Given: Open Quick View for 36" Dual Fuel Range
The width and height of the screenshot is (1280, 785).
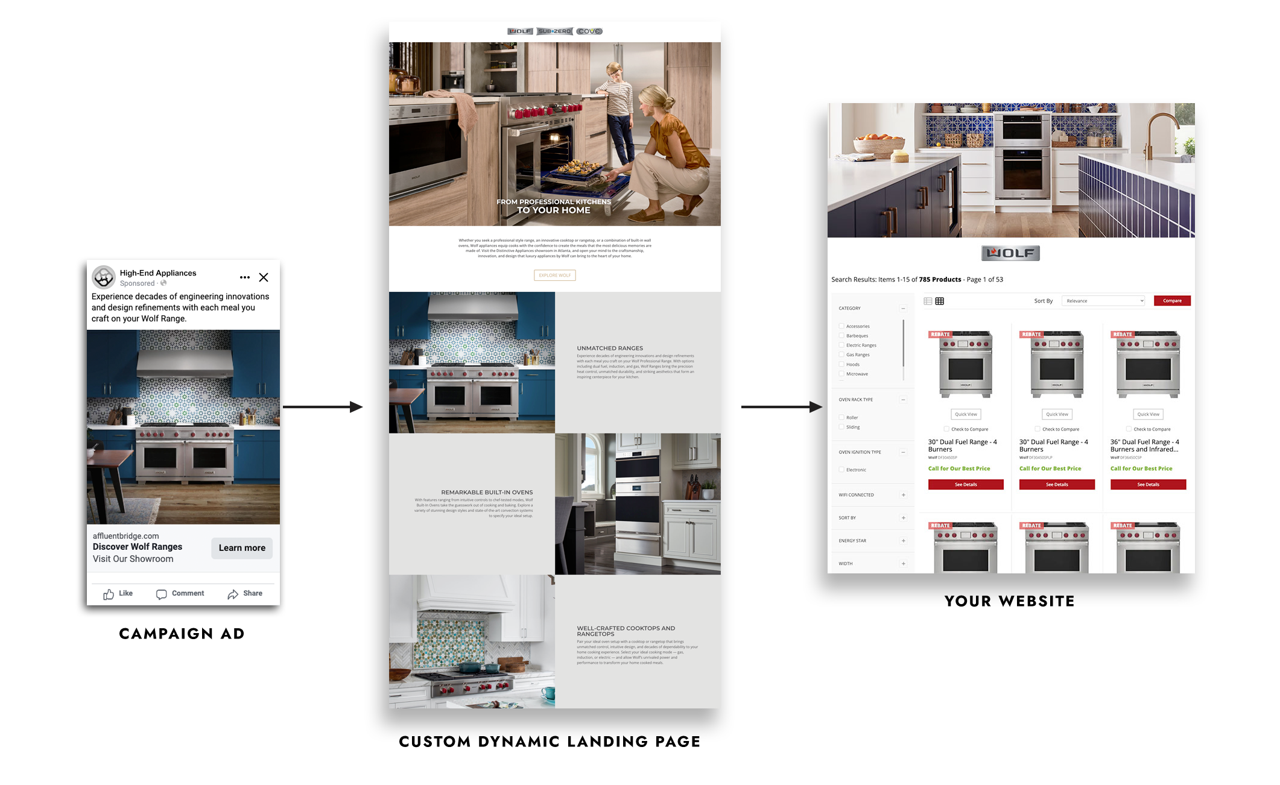Looking at the screenshot, I should (1148, 414).
